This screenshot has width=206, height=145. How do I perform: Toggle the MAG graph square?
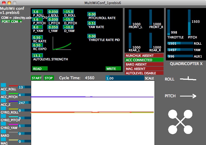coord(3,139)
